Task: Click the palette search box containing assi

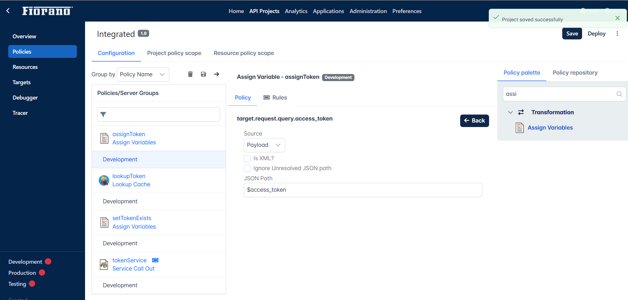Action: tap(564, 94)
